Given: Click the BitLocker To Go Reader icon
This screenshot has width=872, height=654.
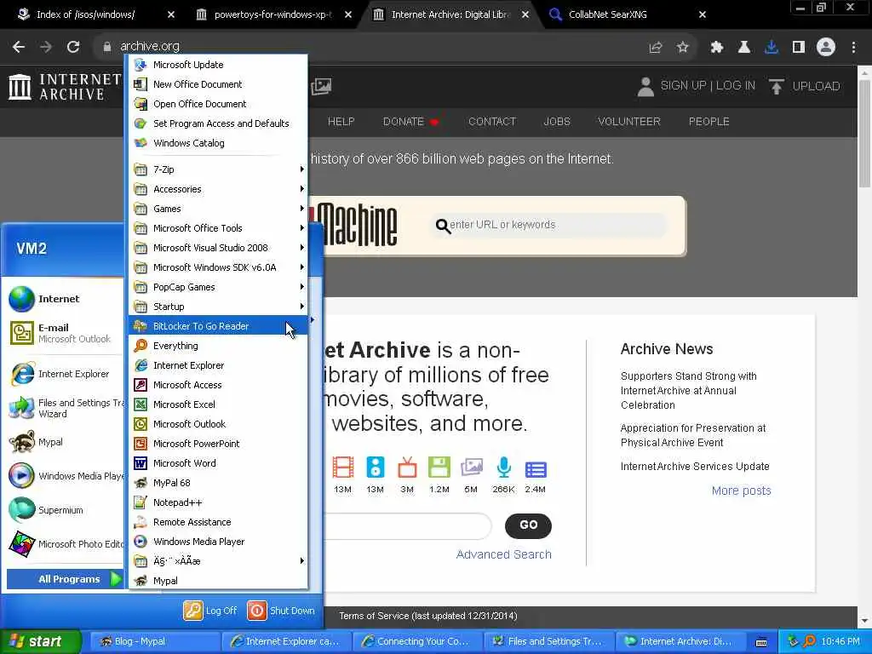Looking at the screenshot, I should [x=141, y=326].
